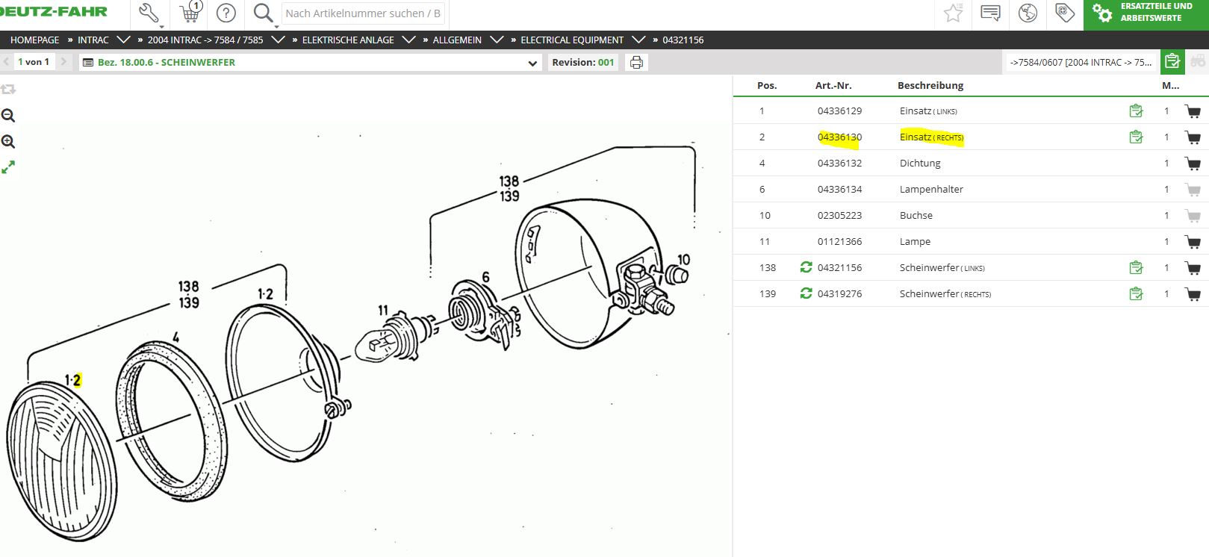
Task: Add Dichtung 04336132 to cart
Action: click(1193, 164)
